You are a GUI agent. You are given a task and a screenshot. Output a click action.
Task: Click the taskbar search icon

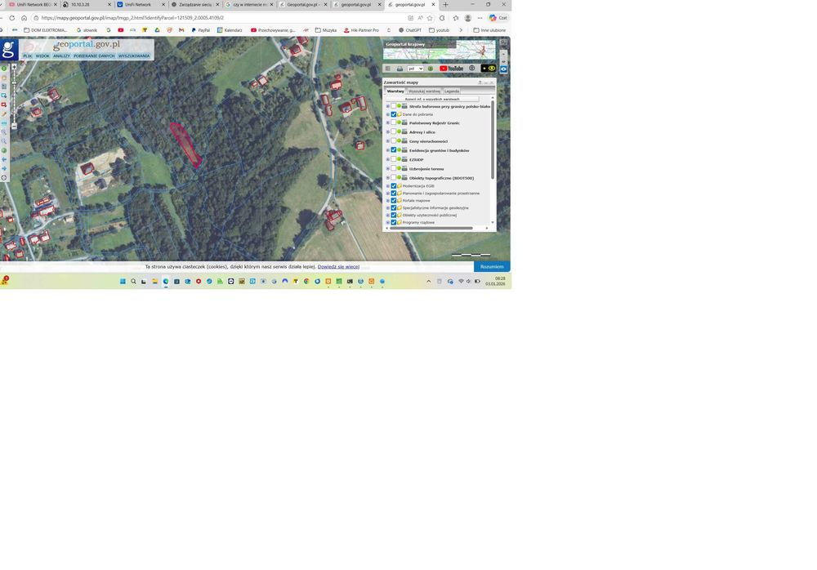click(133, 282)
